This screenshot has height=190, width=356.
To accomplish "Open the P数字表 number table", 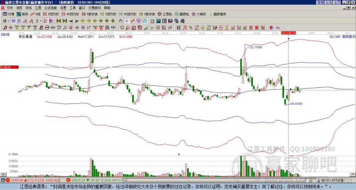I will click(90, 14).
